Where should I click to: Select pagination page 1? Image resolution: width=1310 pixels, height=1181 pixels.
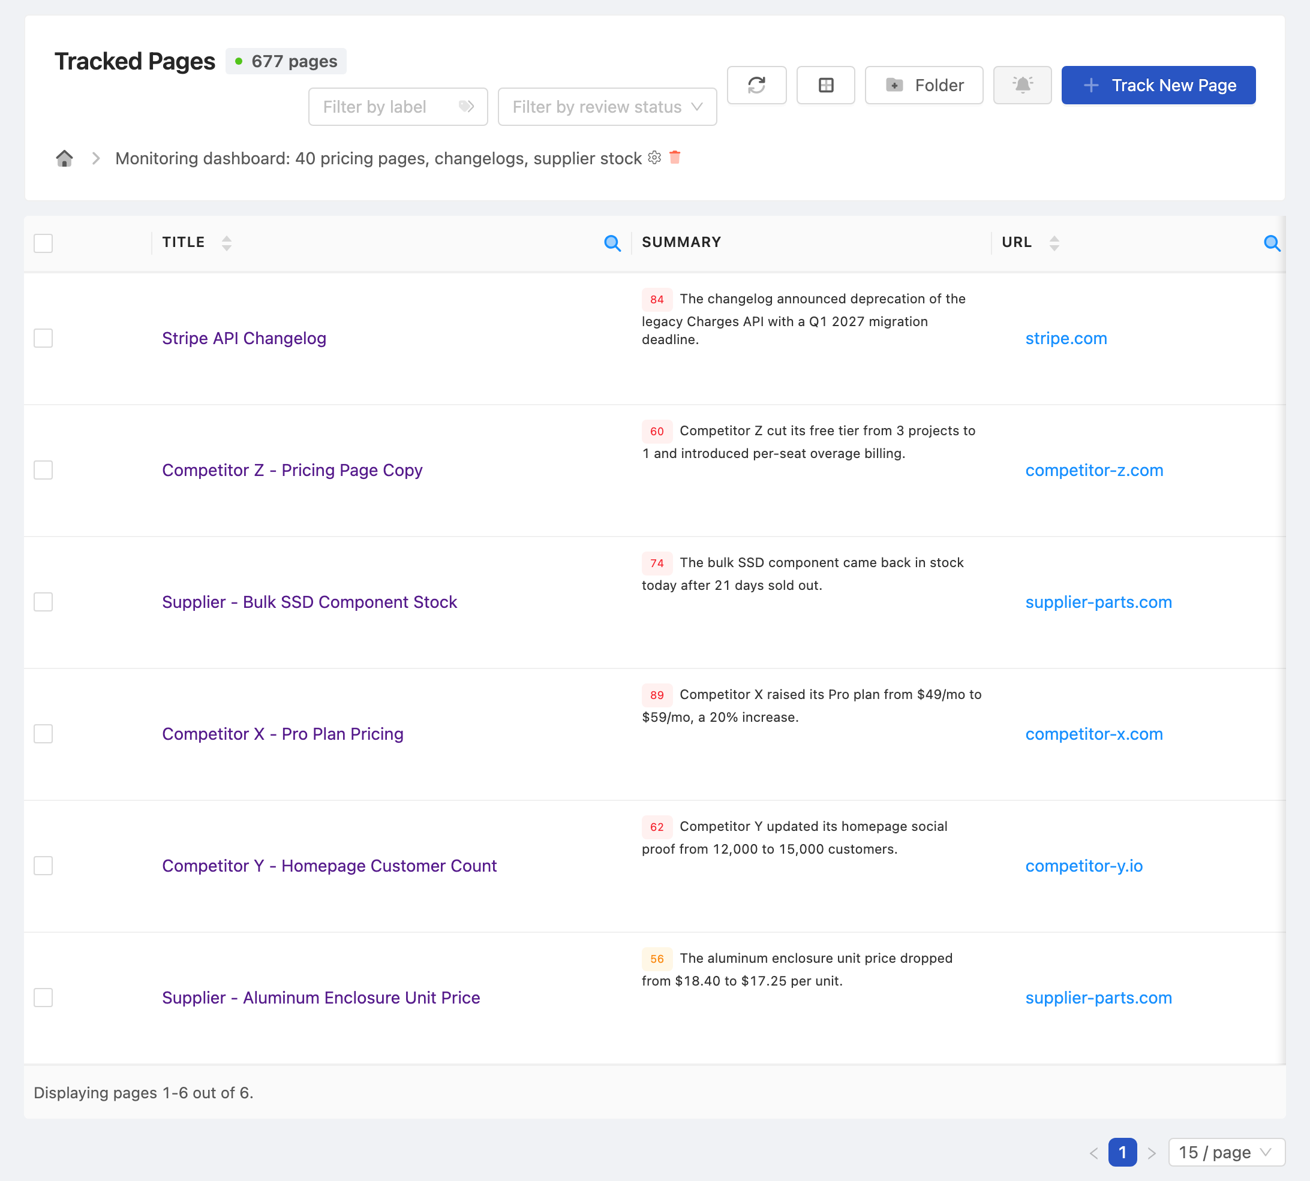[1122, 1152]
